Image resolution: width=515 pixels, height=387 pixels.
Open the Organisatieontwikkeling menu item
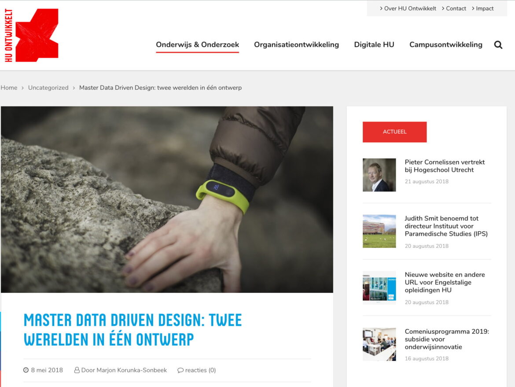[x=296, y=44]
